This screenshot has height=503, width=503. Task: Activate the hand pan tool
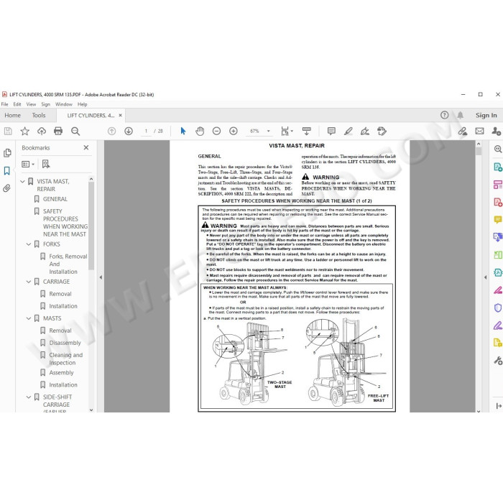click(x=200, y=131)
